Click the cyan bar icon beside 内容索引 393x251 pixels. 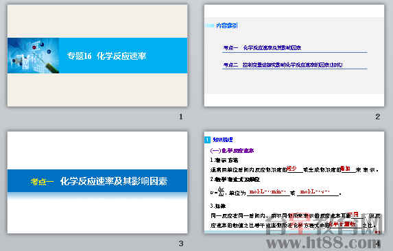click(x=210, y=25)
